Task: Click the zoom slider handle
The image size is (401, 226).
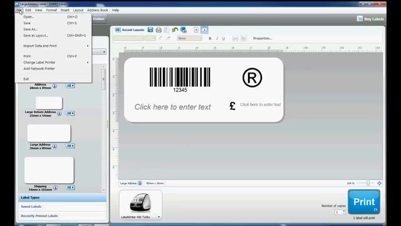Action: point(368,183)
